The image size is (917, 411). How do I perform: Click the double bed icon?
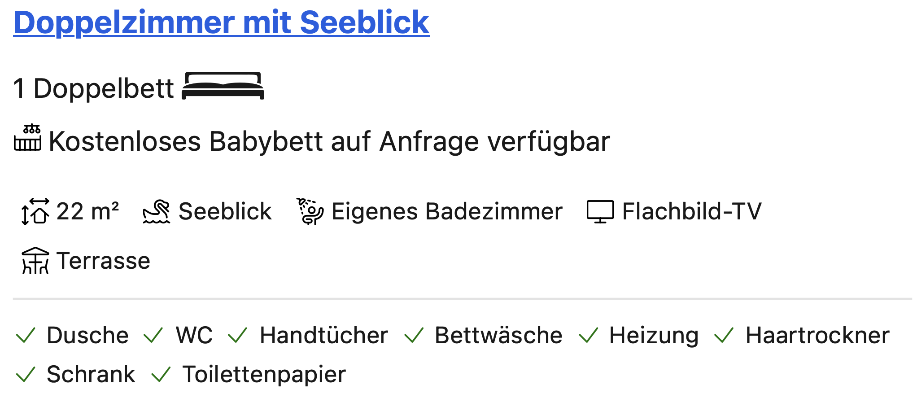click(223, 86)
